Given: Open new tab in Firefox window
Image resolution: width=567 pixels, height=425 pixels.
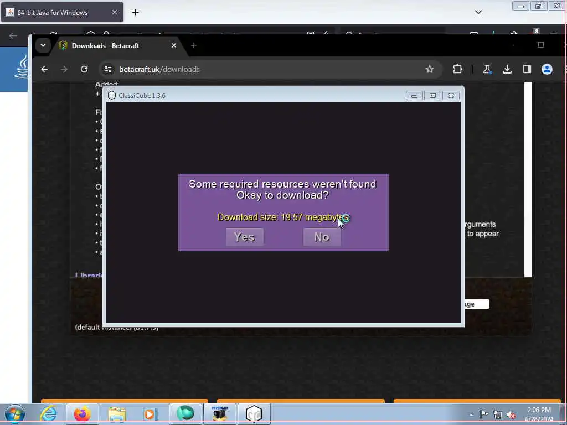Looking at the screenshot, I should (135, 13).
